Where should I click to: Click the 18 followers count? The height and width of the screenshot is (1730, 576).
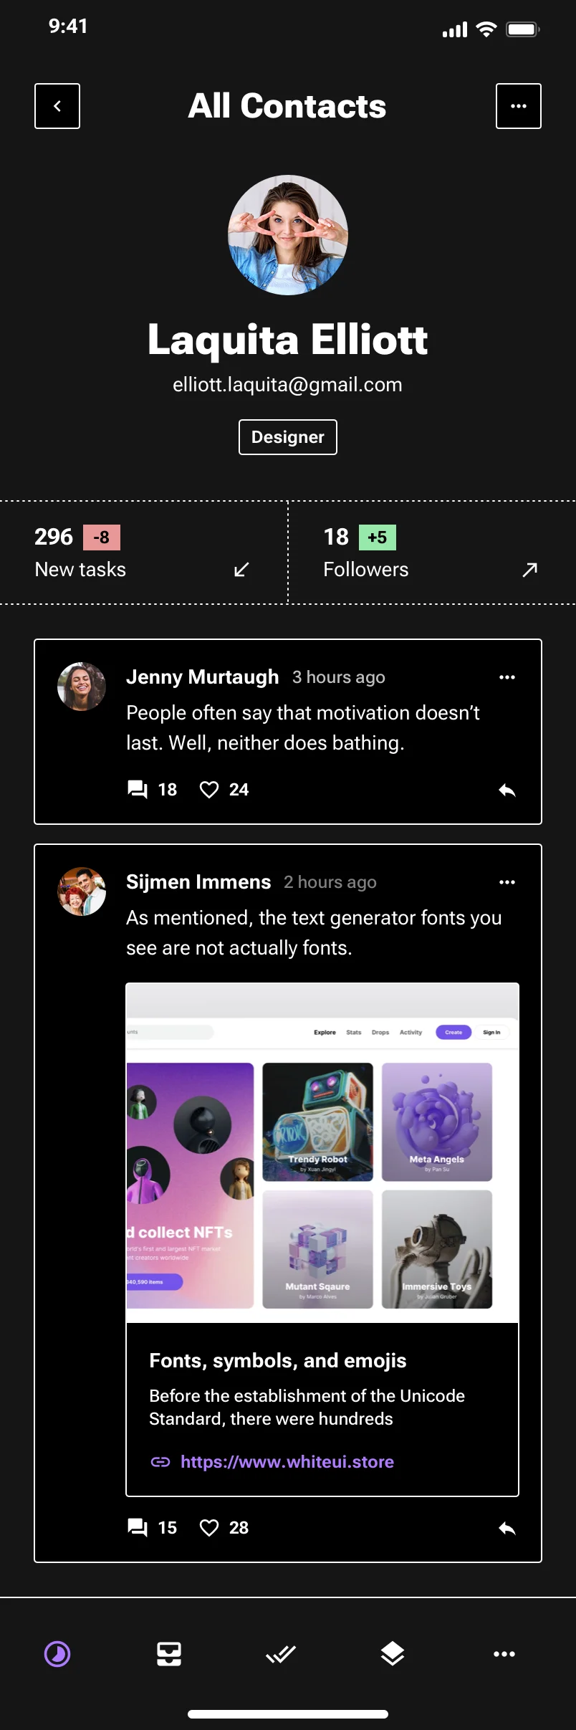336,537
